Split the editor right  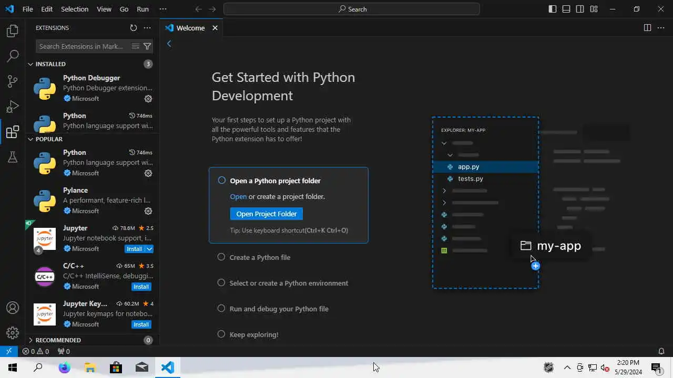coord(647,28)
